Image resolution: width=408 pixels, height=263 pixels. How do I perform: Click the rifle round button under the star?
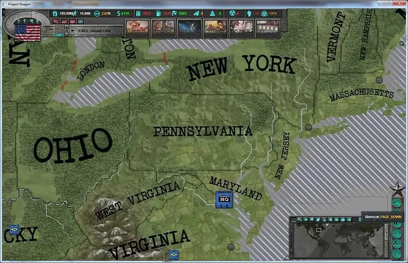(x=397, y=203)
